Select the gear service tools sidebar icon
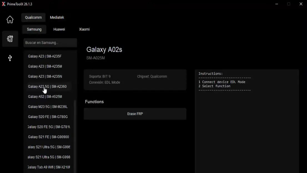The image size is (307, 173). click(10, 39)
